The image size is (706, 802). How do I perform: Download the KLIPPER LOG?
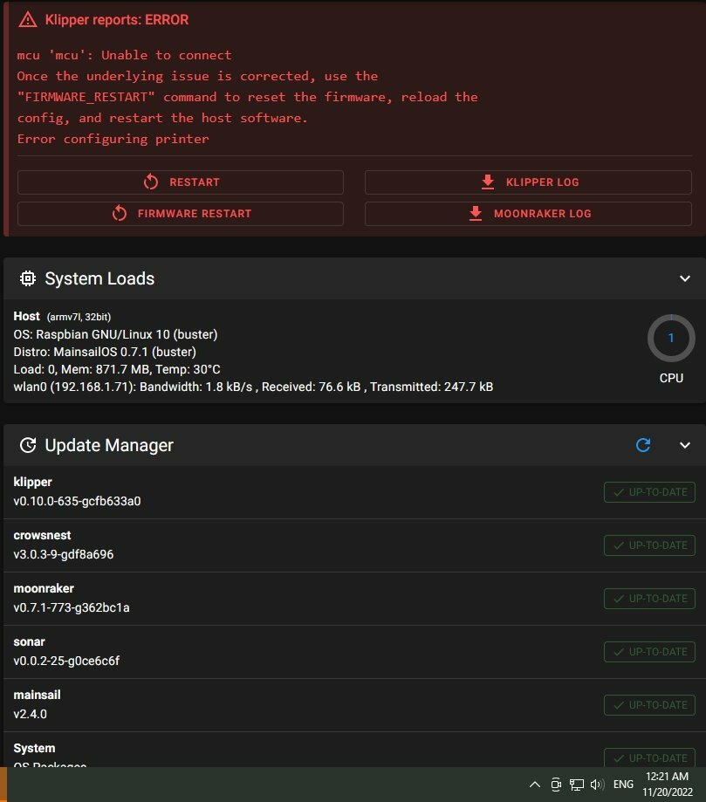[x=528, y=182]
